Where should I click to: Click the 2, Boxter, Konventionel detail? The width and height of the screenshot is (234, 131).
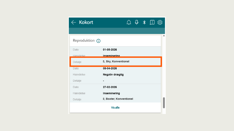tap(118, 99)
